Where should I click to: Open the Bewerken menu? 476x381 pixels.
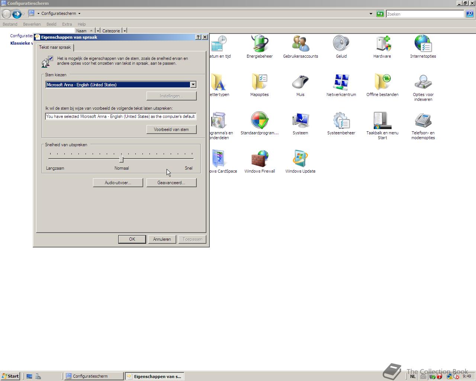click(32, 24)
